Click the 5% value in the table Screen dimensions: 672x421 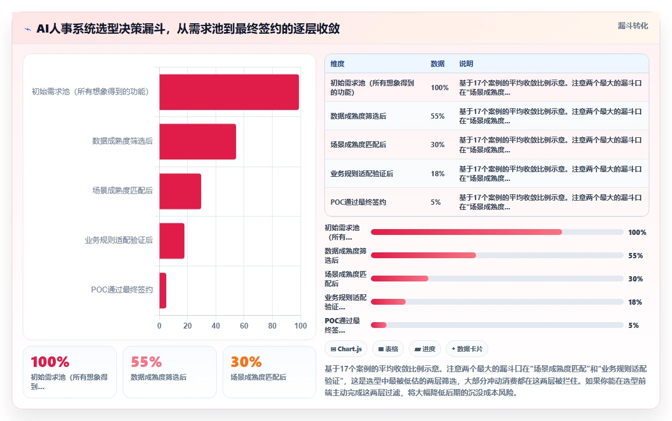[x=435, y=202]
